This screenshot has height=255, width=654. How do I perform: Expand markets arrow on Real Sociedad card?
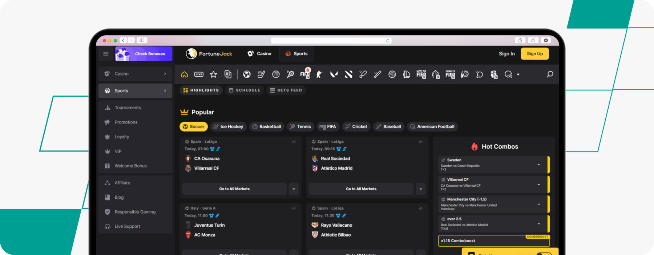click(421, 189)
